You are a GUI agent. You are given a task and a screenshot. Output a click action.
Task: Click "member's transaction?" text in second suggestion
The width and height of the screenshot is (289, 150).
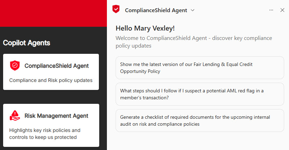pyautogui.click(x=144, y=98)
